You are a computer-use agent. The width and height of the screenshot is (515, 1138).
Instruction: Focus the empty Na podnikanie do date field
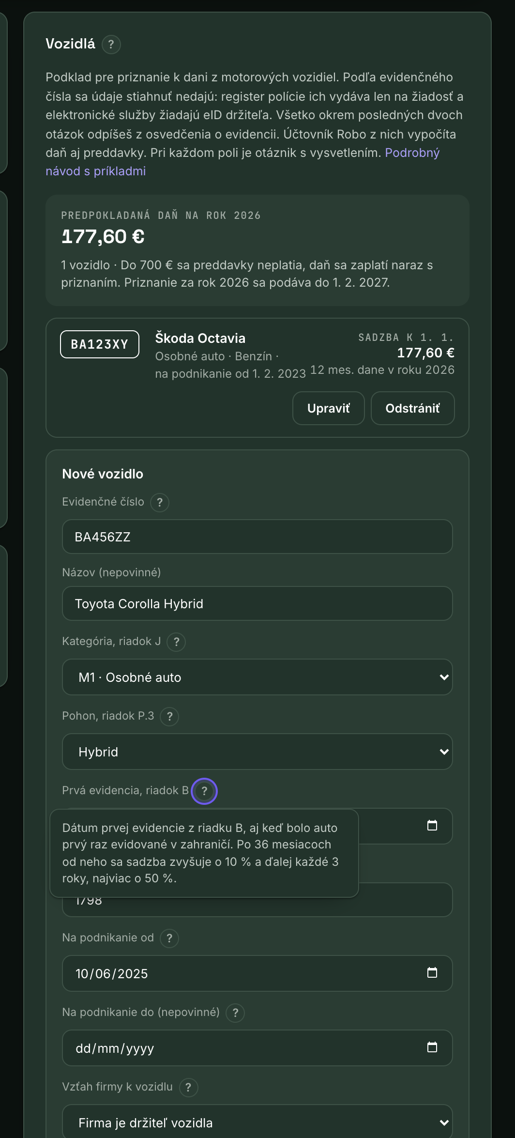point(257,1048)
